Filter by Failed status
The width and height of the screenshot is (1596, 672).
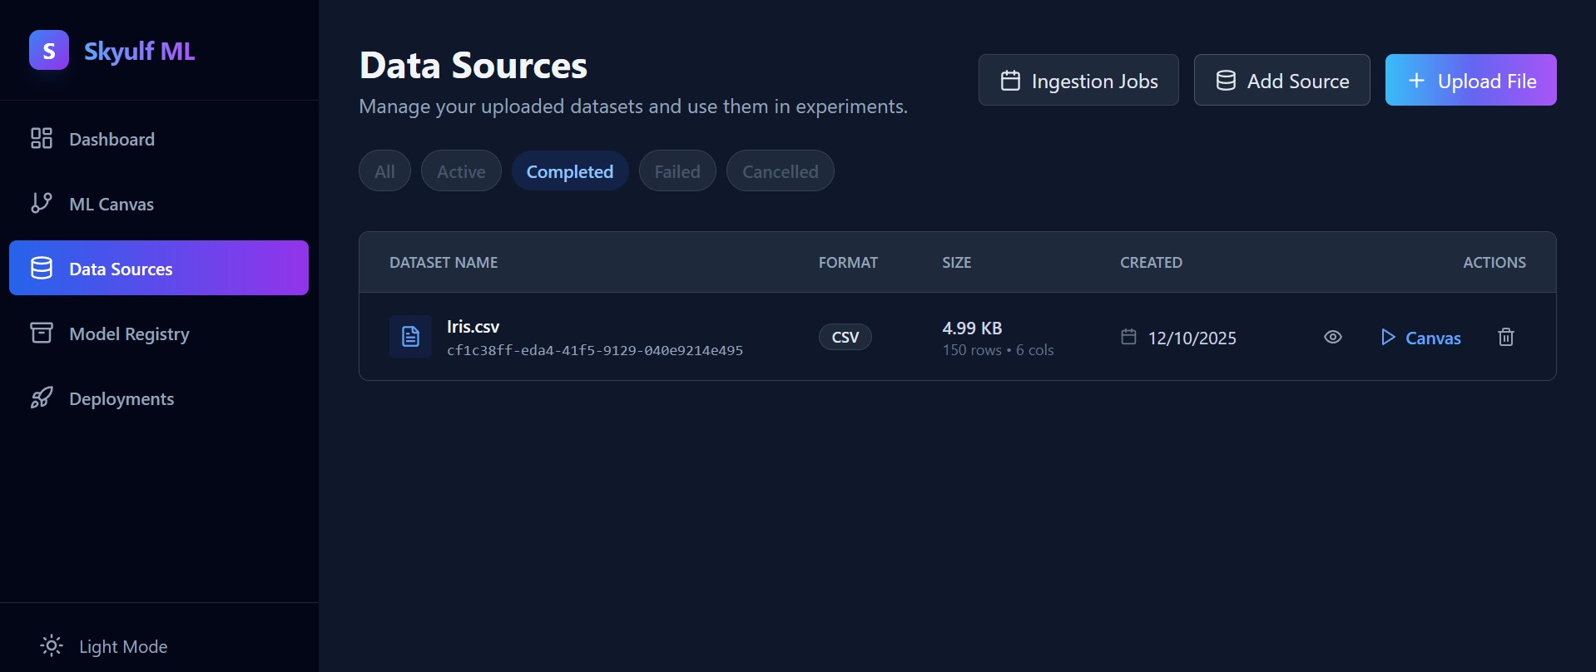(677, 171)
